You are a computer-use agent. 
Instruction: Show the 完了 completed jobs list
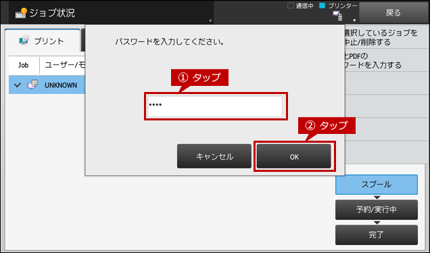pyautogui.click(x=376, y=235)
